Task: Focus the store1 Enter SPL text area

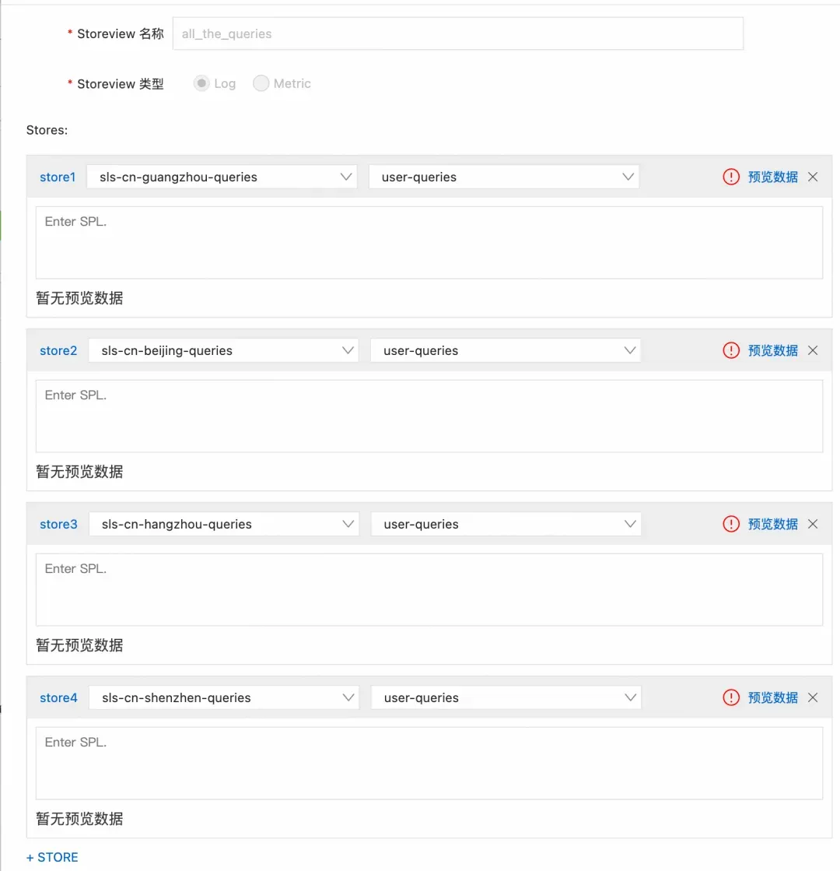Action: [x=429, y=243]
